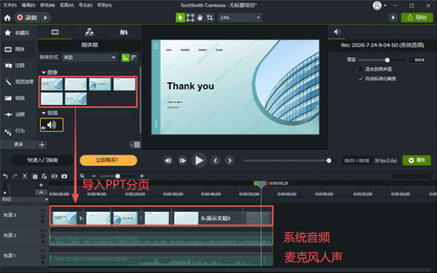The height and width of the screenshot is (273, 437).
Task: Copy the selection on timeline toolbar
Action: pos(35,176)
